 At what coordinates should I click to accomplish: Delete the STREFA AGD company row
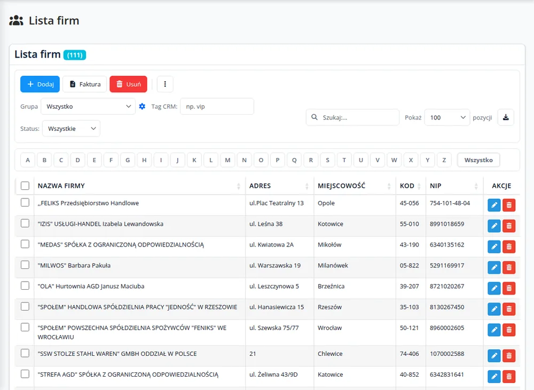coord(509,376)
